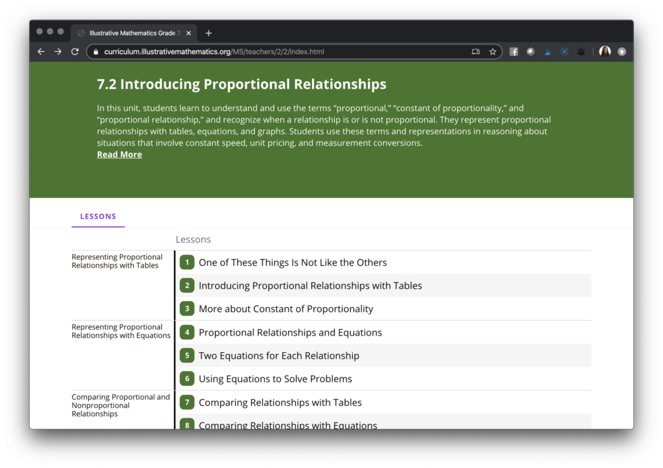The height and width of the screenshot is (468, 663).
Task: Click the browser forward arrow
Action: [x=58, y=52]
